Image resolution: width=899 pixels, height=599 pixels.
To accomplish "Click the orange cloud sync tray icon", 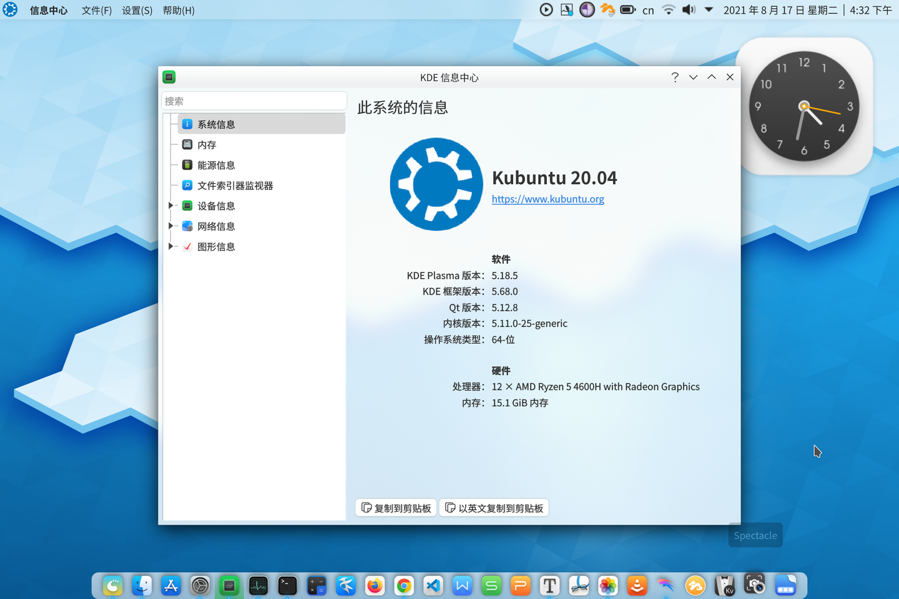I will [x=607, y=9].
